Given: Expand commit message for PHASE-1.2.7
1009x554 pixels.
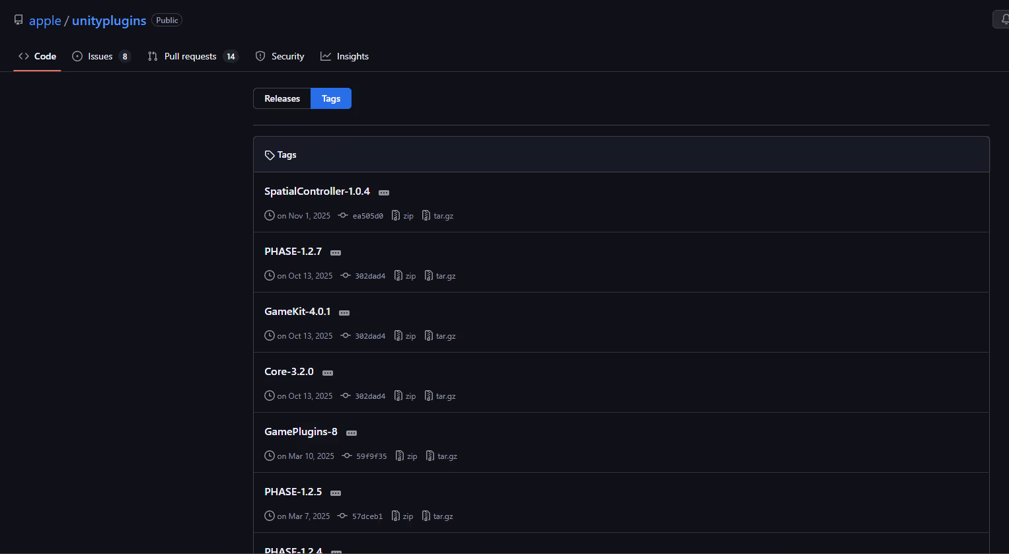Looking at the screenshot, I should click(x=336, y=252).
